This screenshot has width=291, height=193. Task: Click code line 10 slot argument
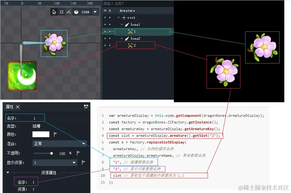(x=117, y=176)
